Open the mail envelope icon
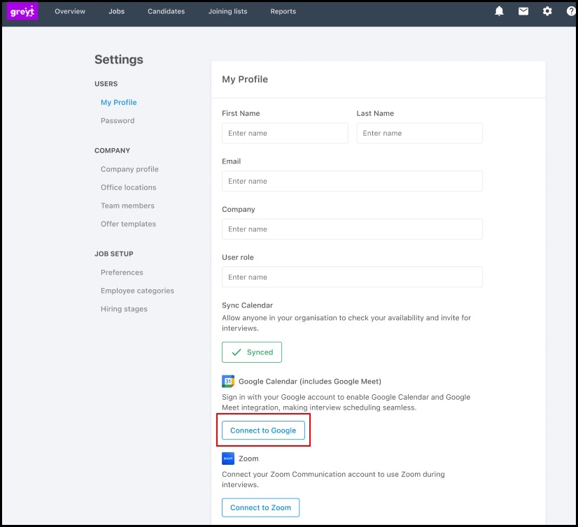Viewport: 578px width, 527px height. click(523, 11)
